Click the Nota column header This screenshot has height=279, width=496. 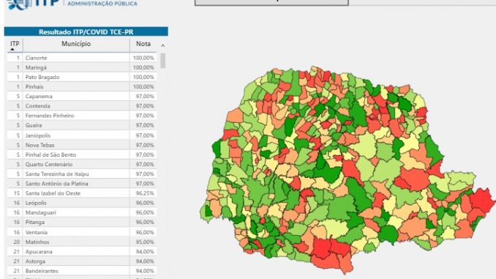143,44
